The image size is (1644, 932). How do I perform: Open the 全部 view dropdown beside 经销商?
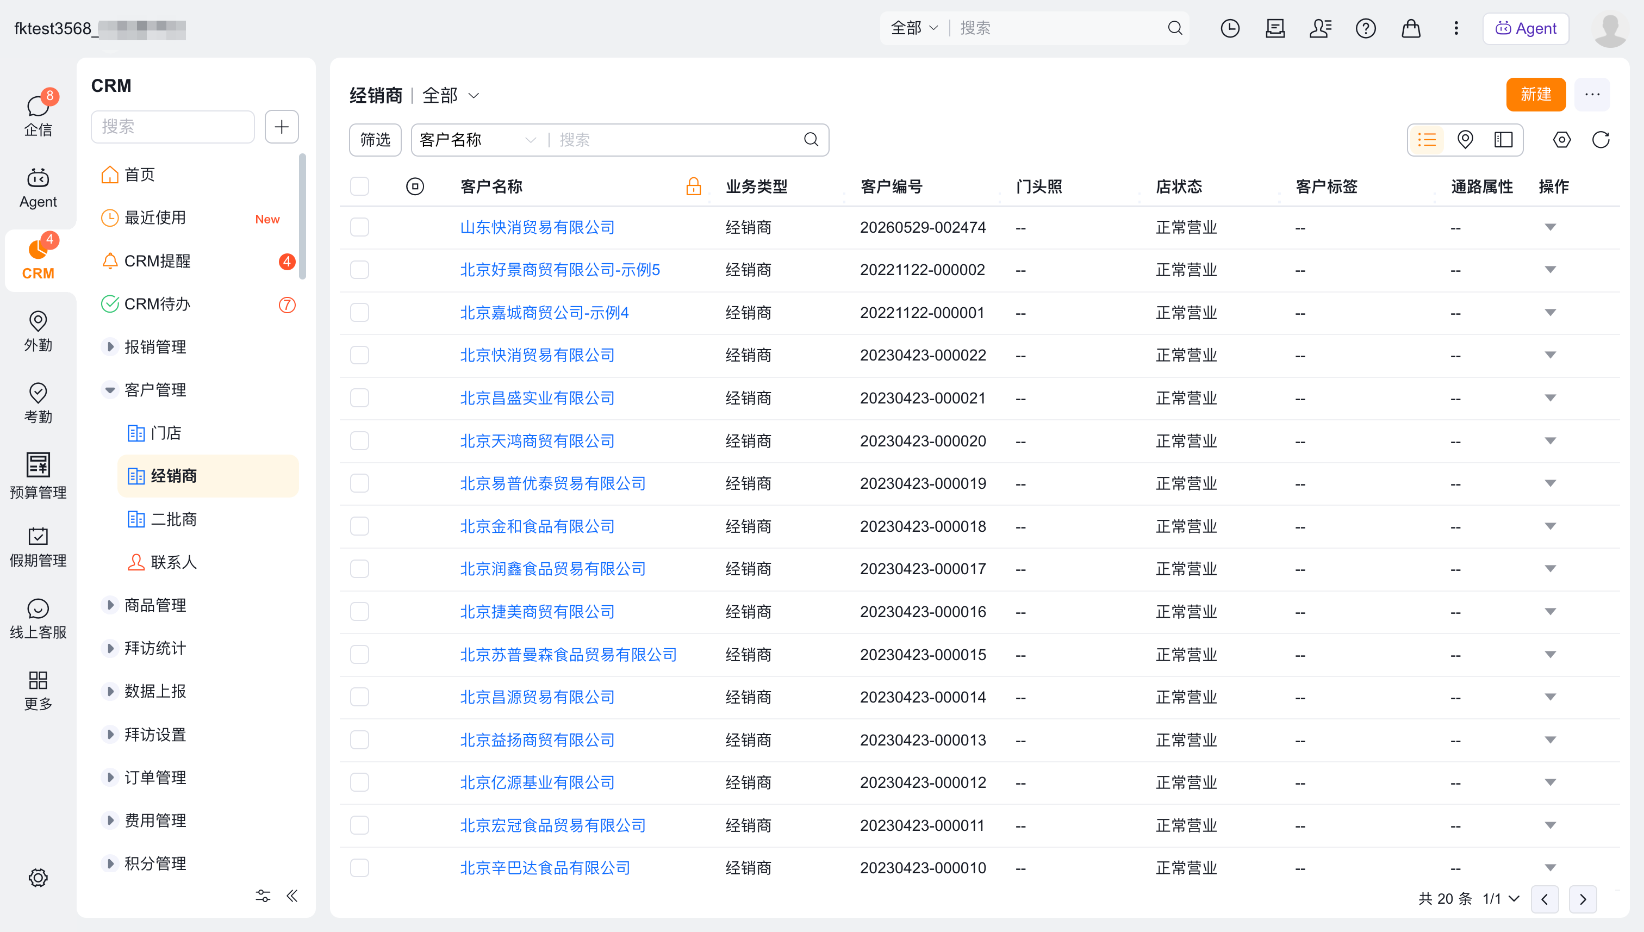point(451,95)
